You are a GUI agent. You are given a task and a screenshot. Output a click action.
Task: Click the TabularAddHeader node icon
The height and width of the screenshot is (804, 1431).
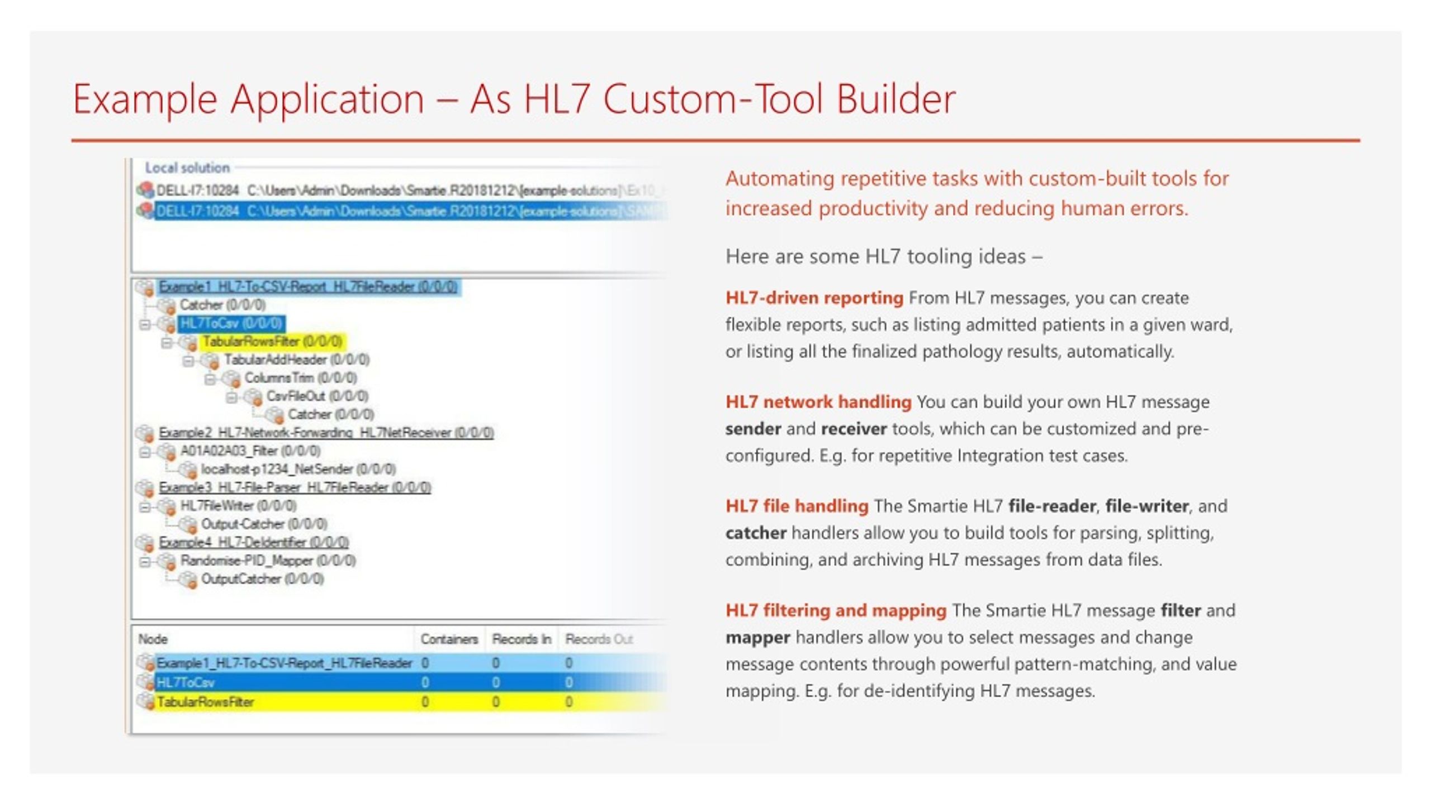[x=210, y=361]
